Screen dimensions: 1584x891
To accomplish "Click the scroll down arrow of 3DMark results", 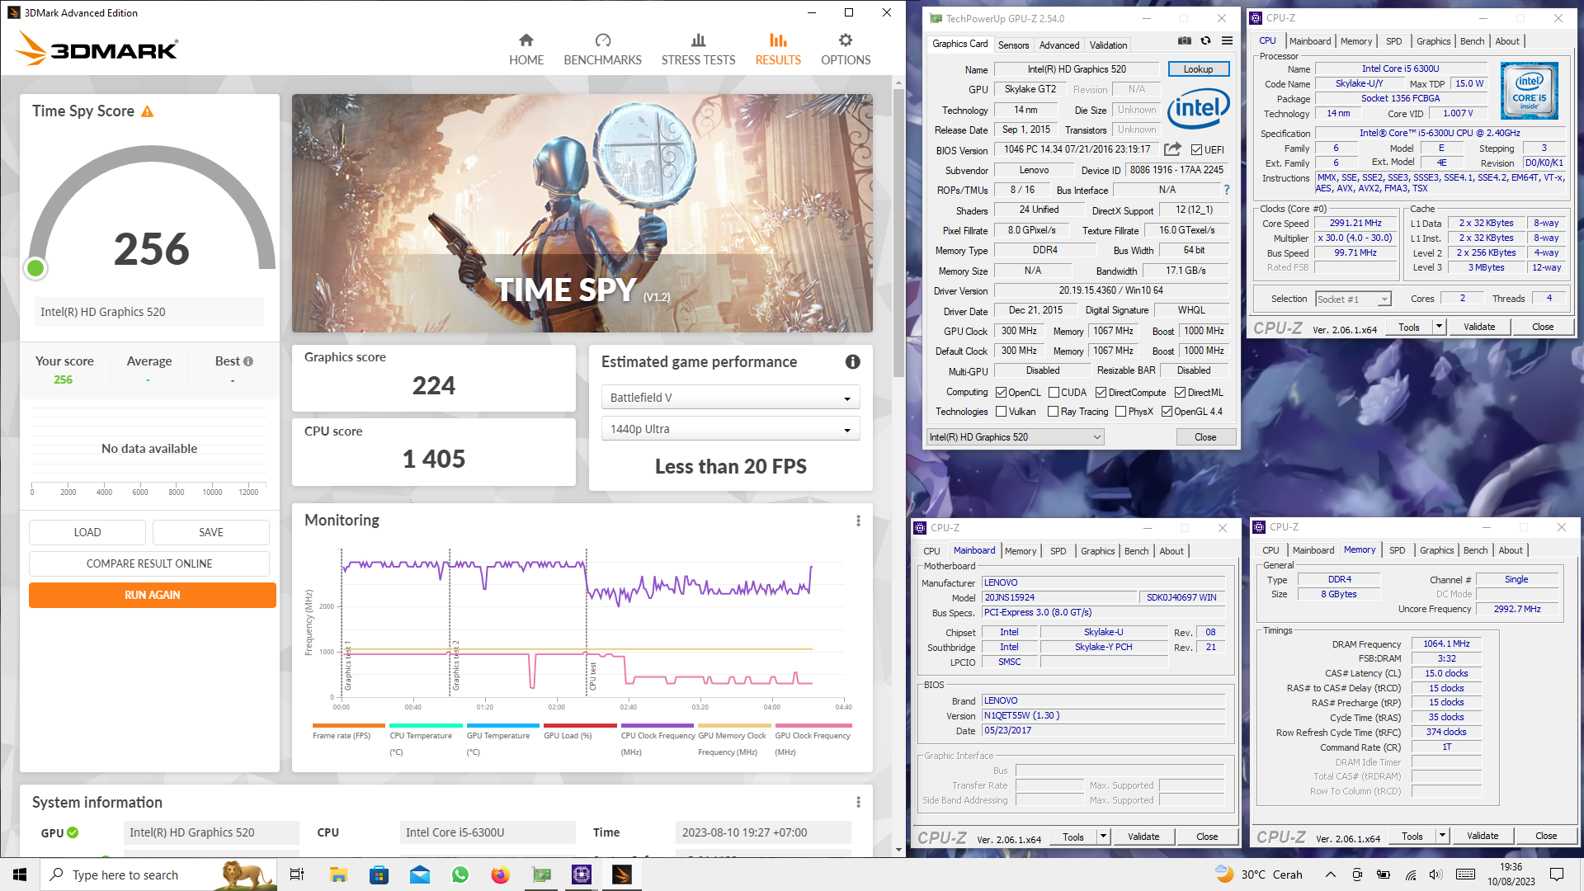I will tap(898, 849).
